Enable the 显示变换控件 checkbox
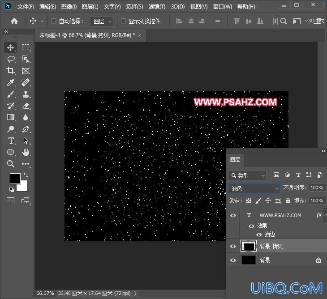The width and height of the screenshot is (327, 299). click(123, 21)
